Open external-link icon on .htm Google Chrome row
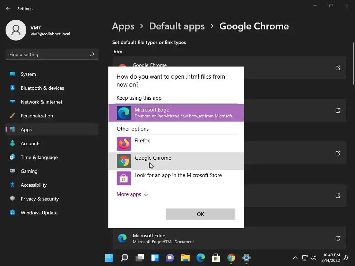Image resolution: width=355 pixels, height=266 pixels. [338, 68]
